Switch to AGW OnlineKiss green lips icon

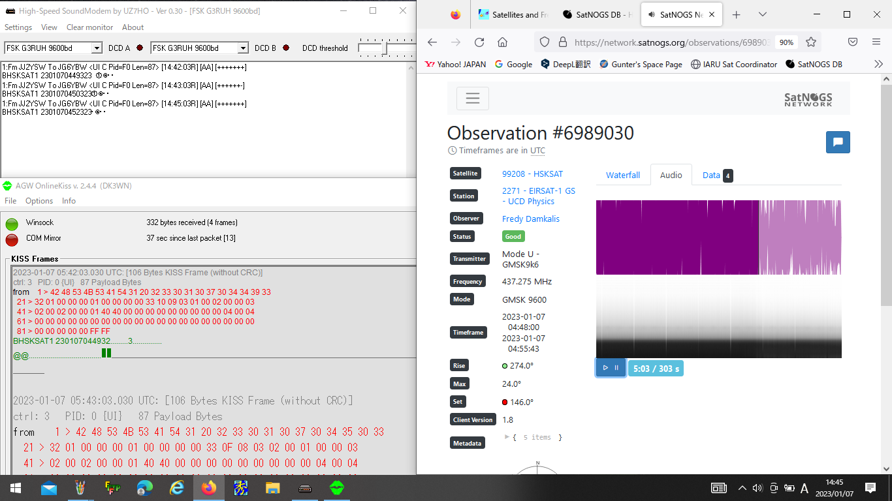pyautogui.click(x=337, y=488)
